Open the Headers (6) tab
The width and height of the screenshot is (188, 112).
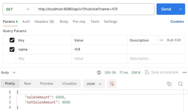[44, 22]
